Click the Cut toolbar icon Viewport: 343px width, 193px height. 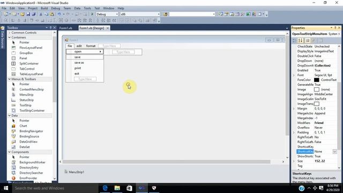pos(41,14)
